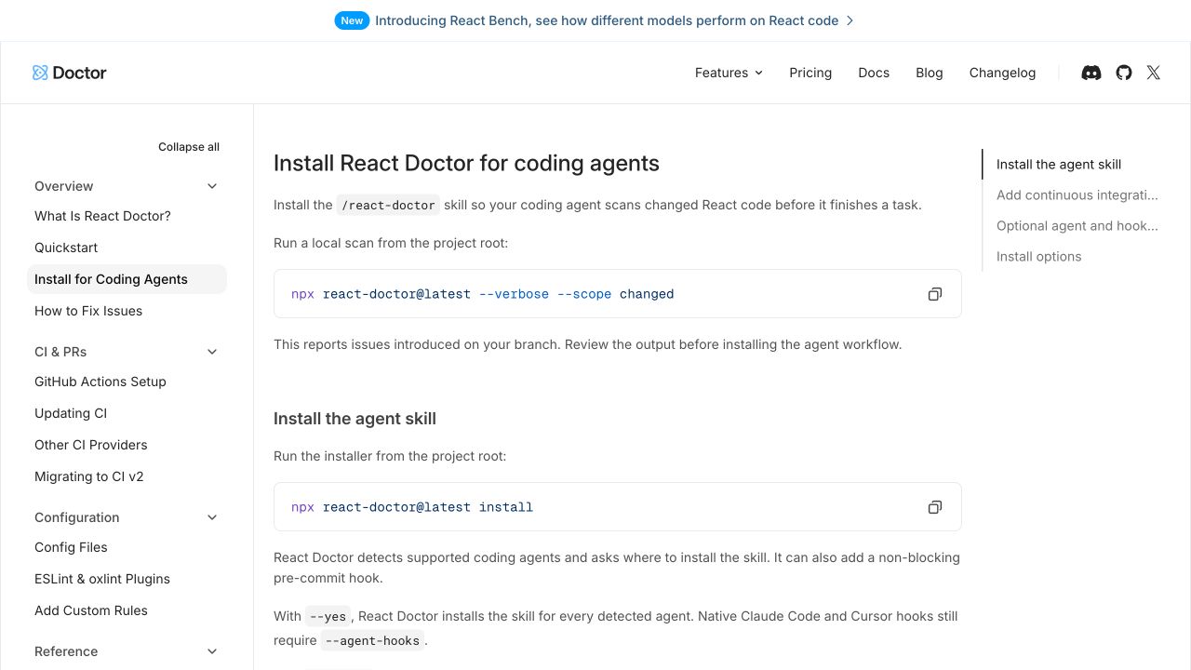Click the npx react-doctor@latest install code text
Viewport: 1191px width, 670px height.
[x=412, y=507]
